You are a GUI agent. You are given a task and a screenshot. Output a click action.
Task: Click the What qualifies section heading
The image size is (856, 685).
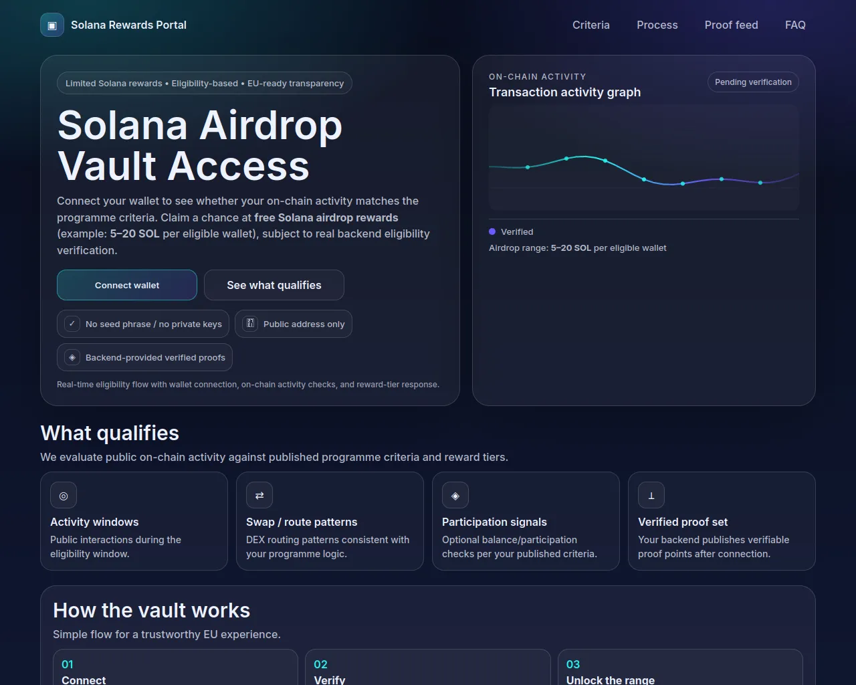click(110, 433)
